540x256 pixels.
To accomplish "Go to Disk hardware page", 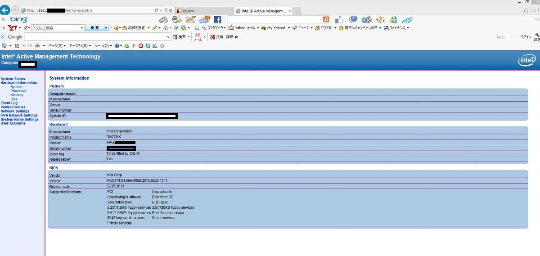I will click(x=14, y=99).
